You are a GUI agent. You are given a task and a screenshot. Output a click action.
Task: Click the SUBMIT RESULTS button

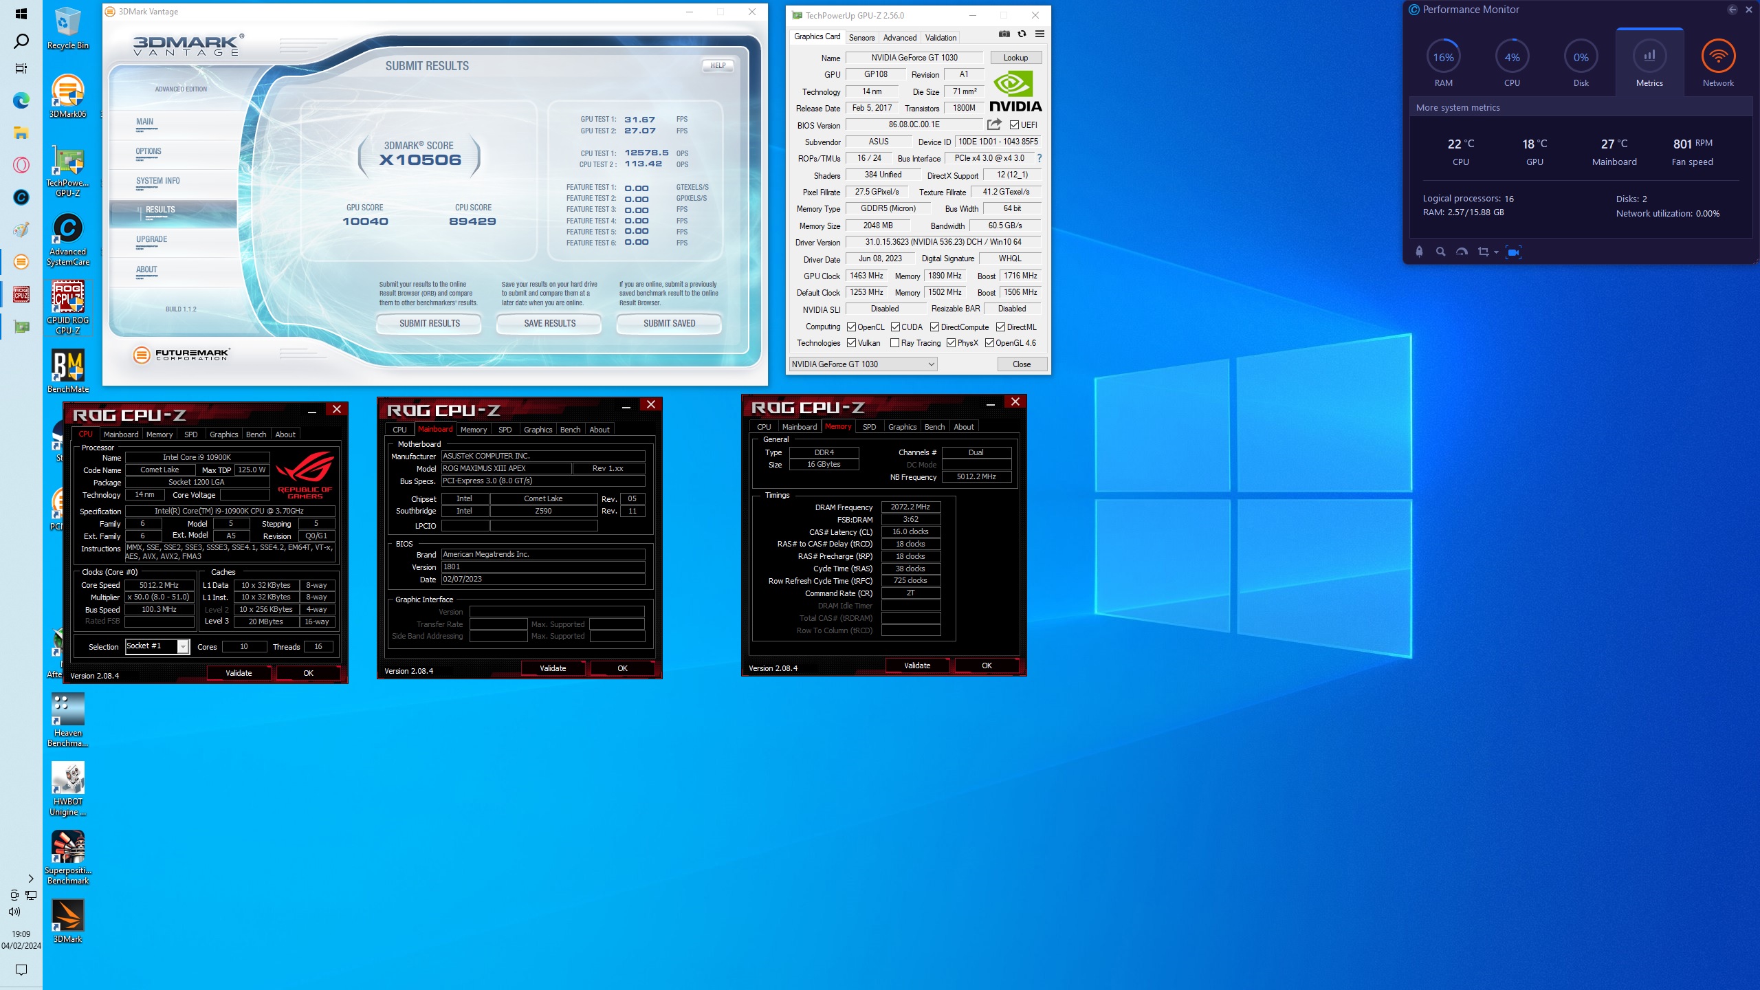coord(430,323)
